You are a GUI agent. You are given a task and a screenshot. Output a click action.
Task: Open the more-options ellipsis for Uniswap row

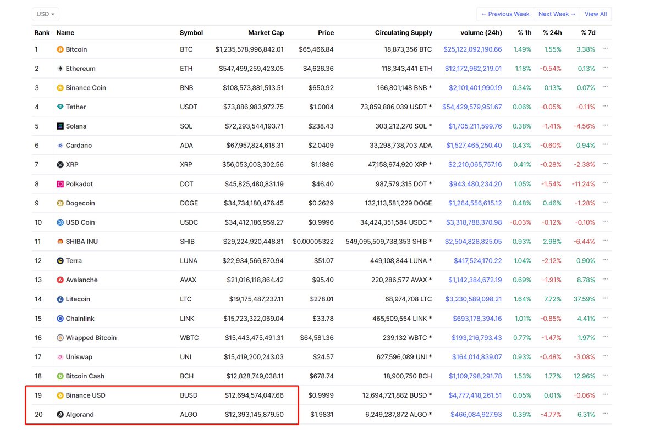tap(605, 356)
